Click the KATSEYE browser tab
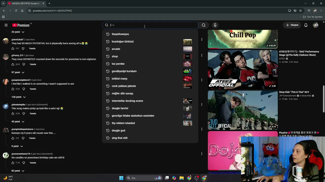Viewport: 325px width, 182px height. point(26,4)
